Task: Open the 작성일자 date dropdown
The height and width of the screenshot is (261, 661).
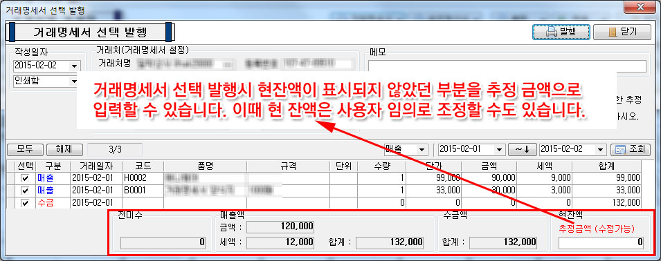Action: click(x=75, y=66)
